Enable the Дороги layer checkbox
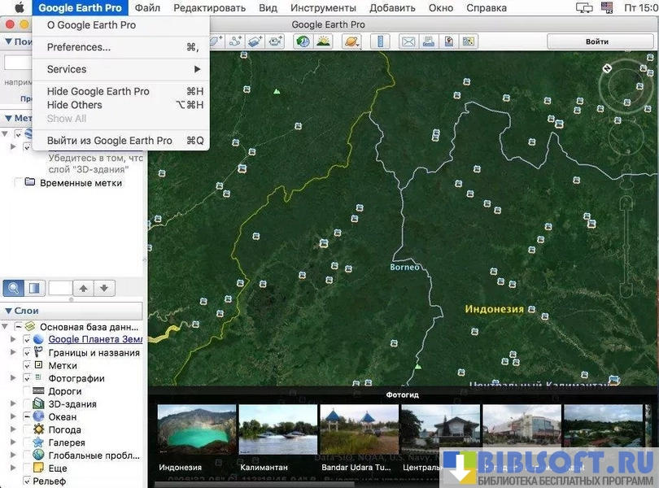This screenshot has width=659, height=488. (27, 391)
